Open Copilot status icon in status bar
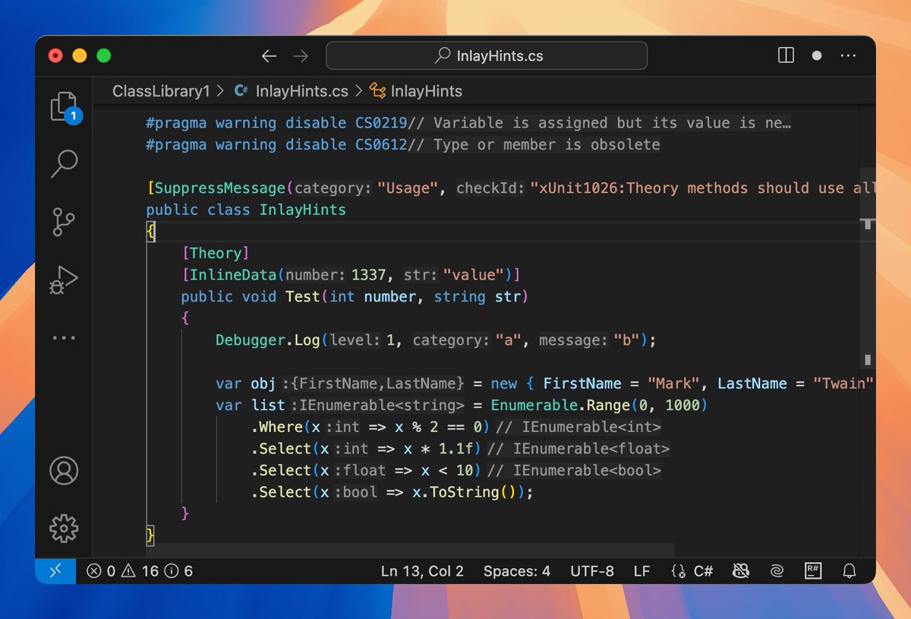The image size is (911, 619). [x=742, y=570]
